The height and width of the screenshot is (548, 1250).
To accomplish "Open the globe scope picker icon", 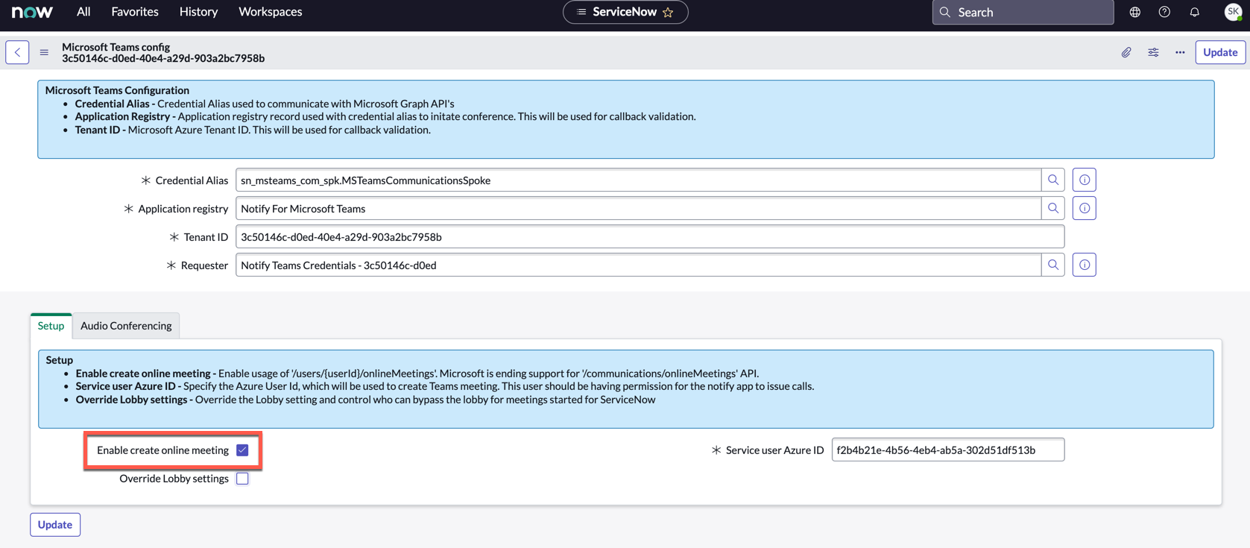I will tap(1134, 12).
